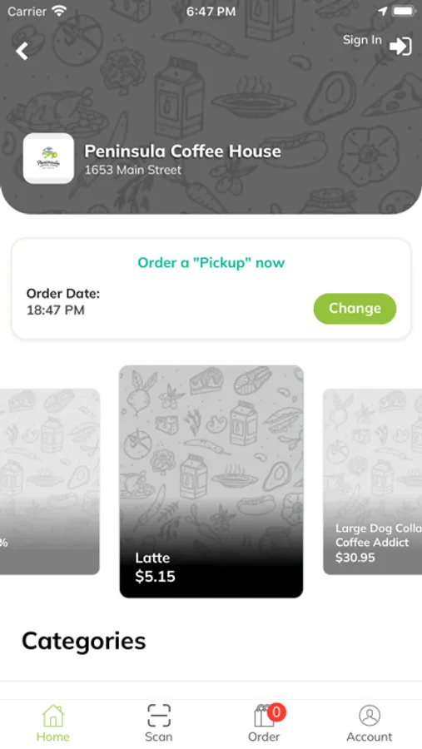Image resolution: width=422 pixels, height=749 pixels.
Task: Tap the back arrow icon
Action: click(x=22, y=51)
